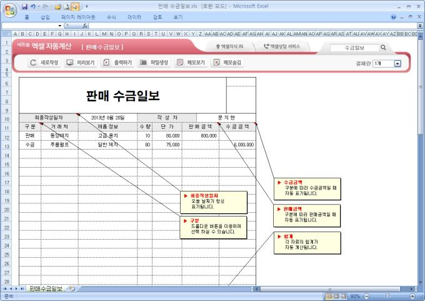Viewport: 425px width, 301px height.
Task: Click the horizontal scrollbar right arrow
Action: [x=412, y=289]
